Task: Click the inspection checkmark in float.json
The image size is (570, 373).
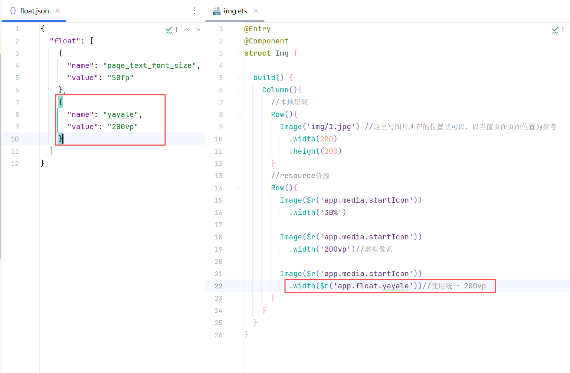Action: click(x=169, y=30)
